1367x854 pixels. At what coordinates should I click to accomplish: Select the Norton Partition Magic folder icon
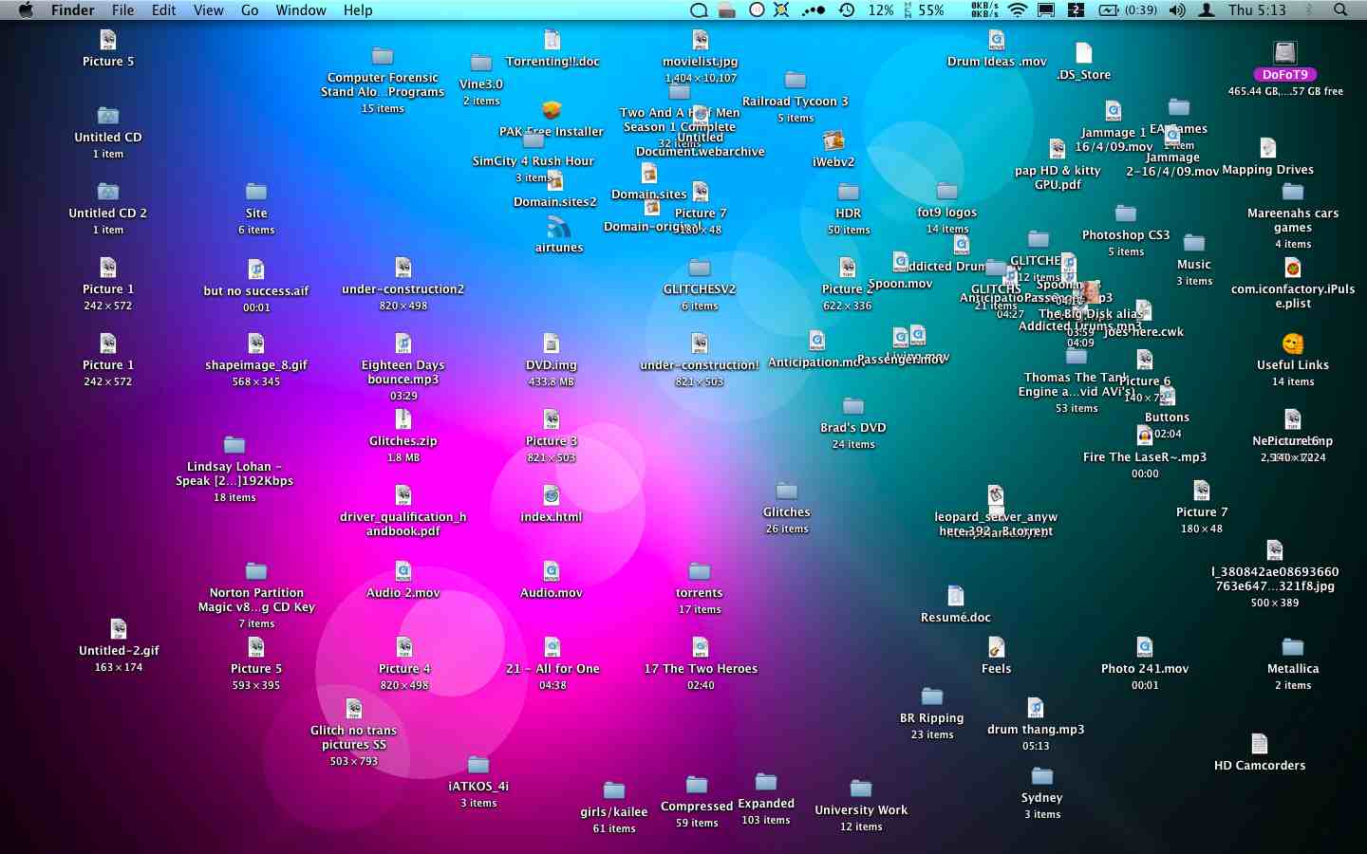[256, 571]
